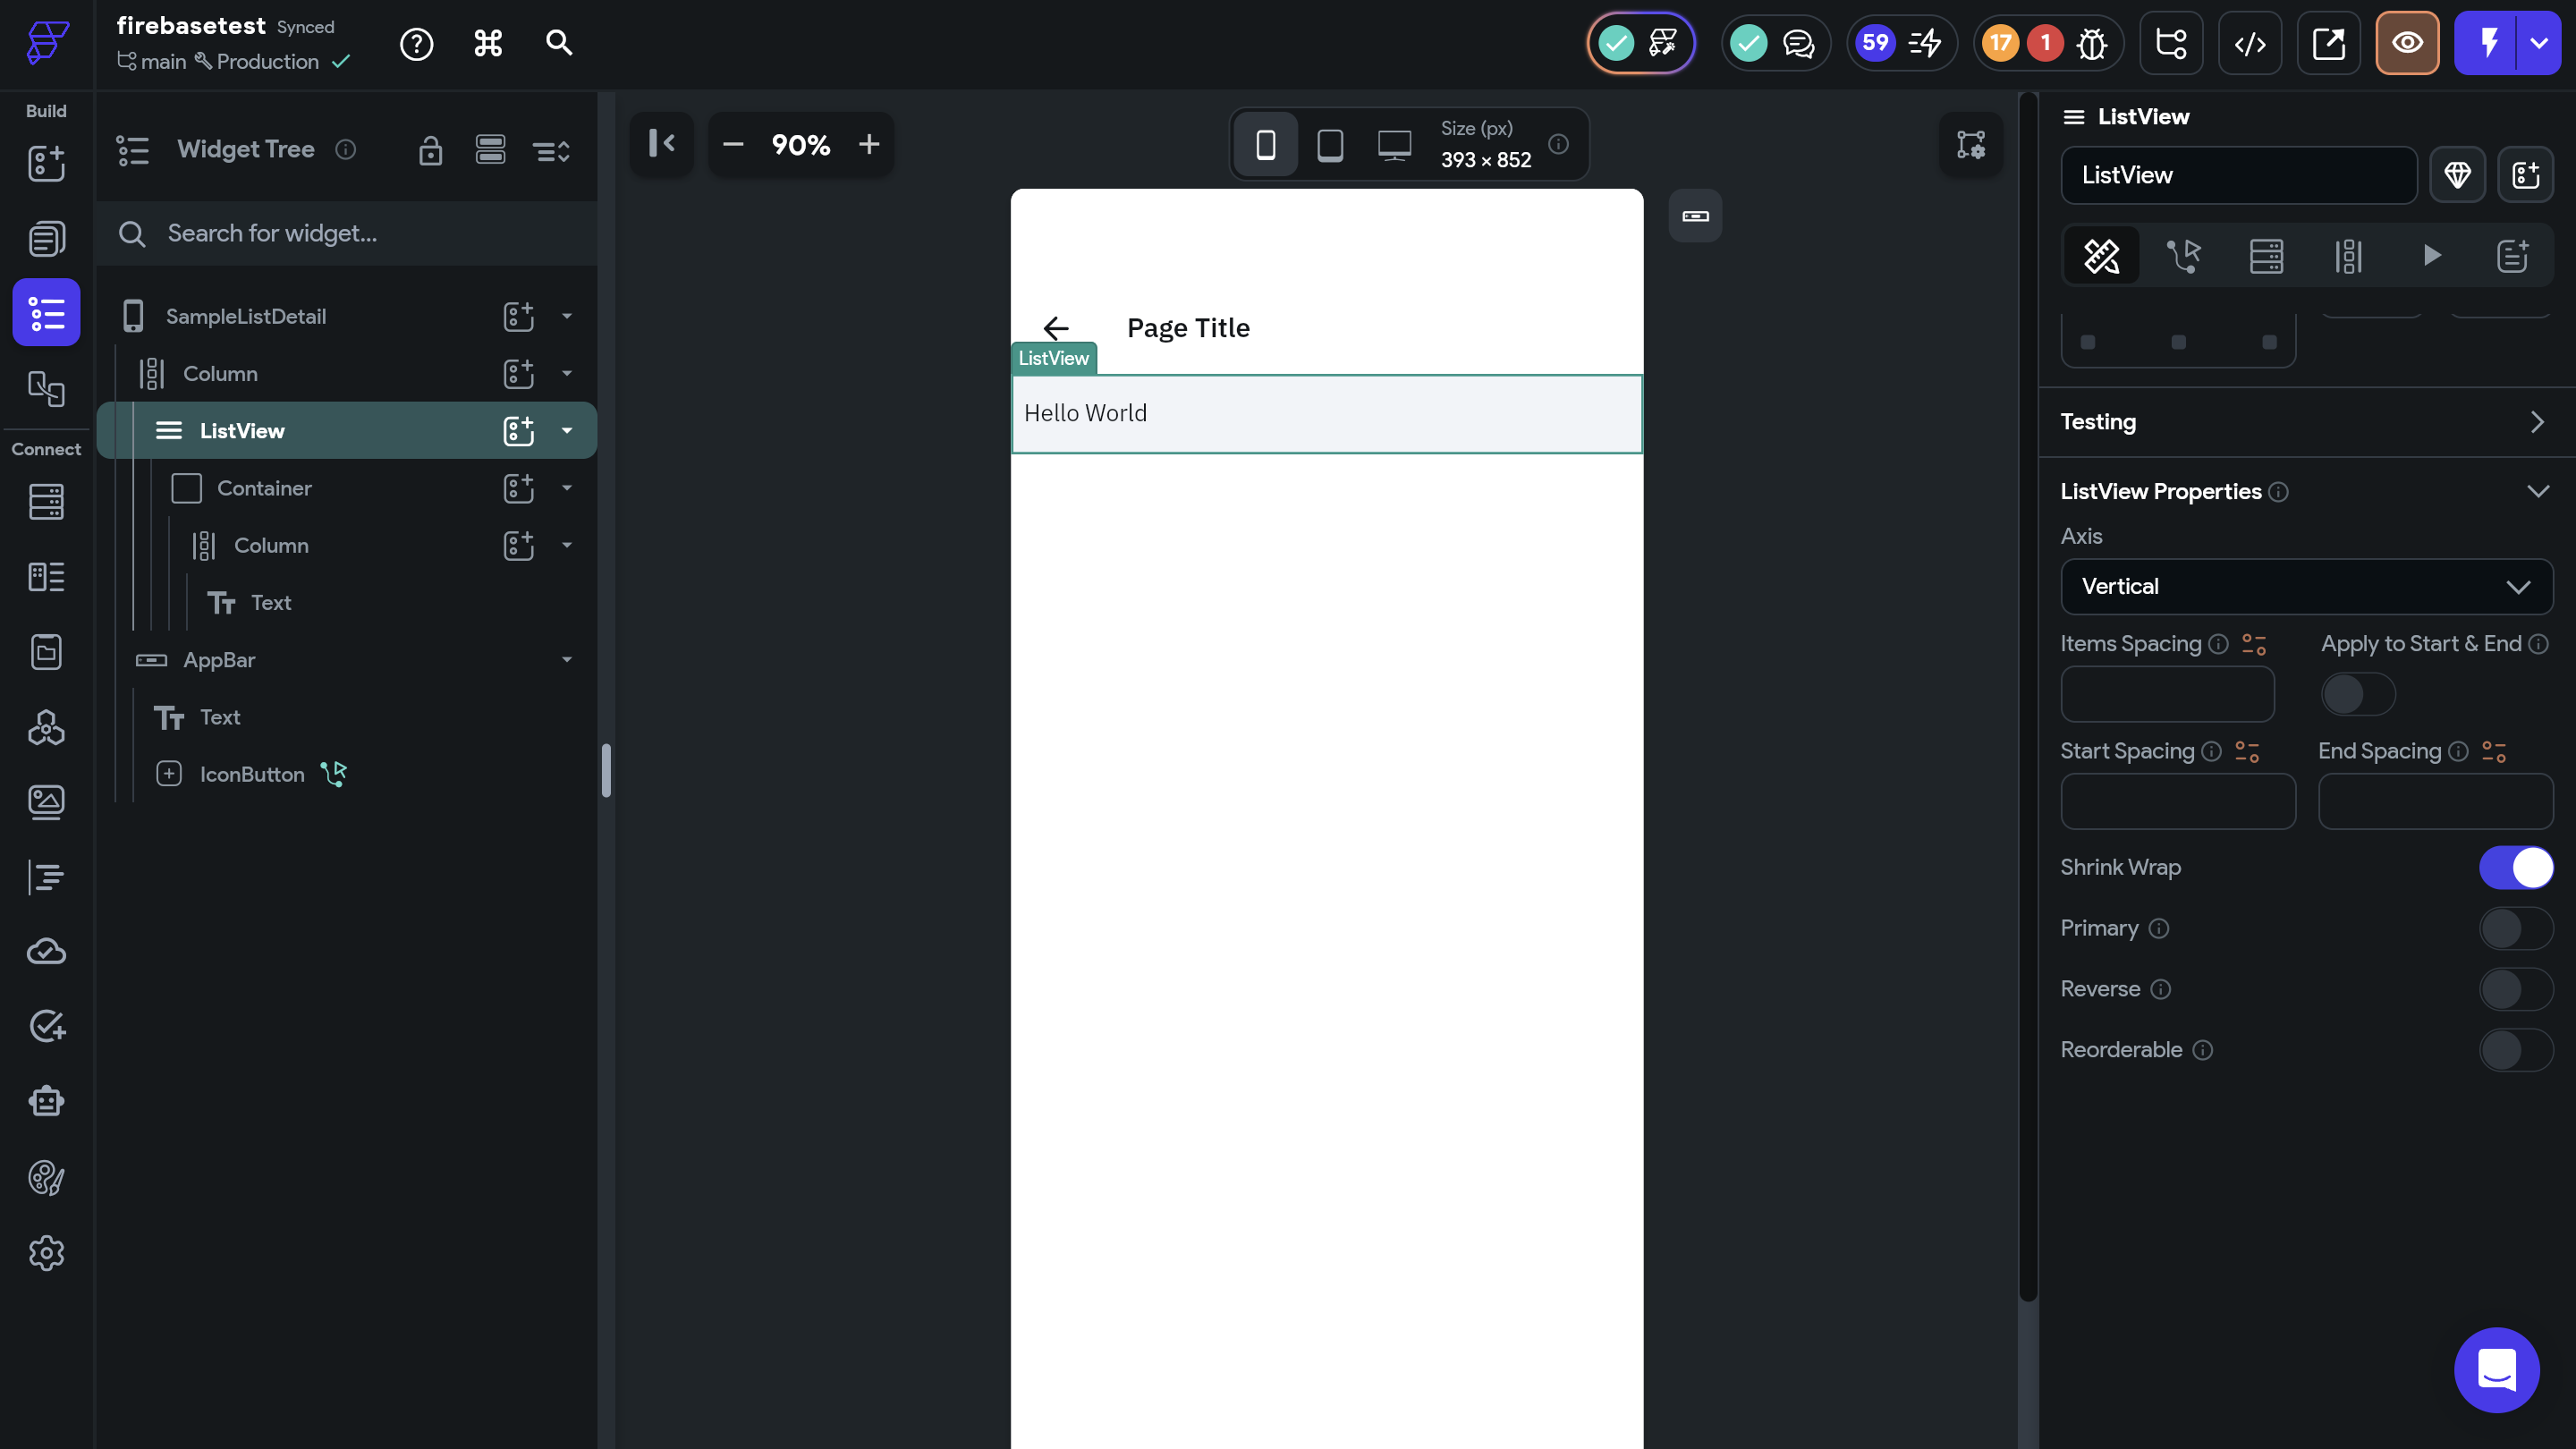Click the debug bug issues icon
Viewport: 2576px width, 1449px height.
2091,43
